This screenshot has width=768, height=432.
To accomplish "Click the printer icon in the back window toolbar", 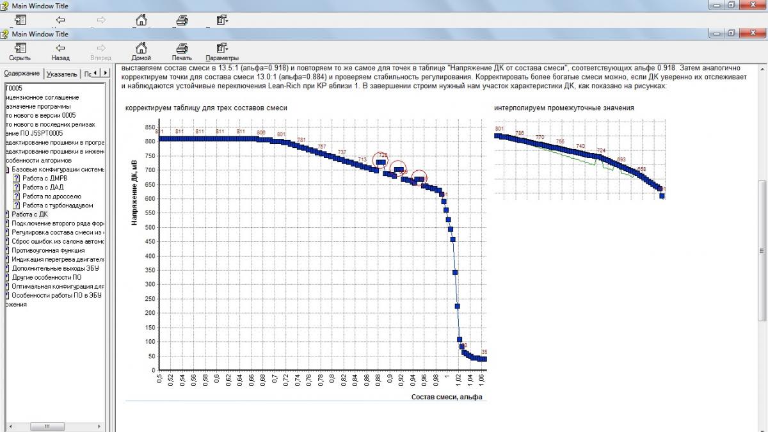I will click(182, 21).
